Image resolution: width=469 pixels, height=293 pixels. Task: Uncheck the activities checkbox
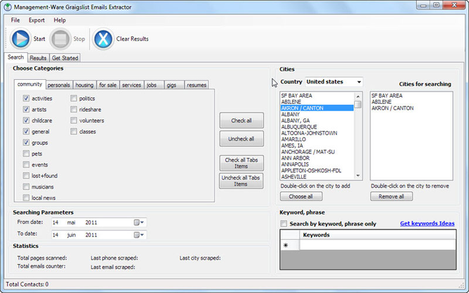coord(26,98)
